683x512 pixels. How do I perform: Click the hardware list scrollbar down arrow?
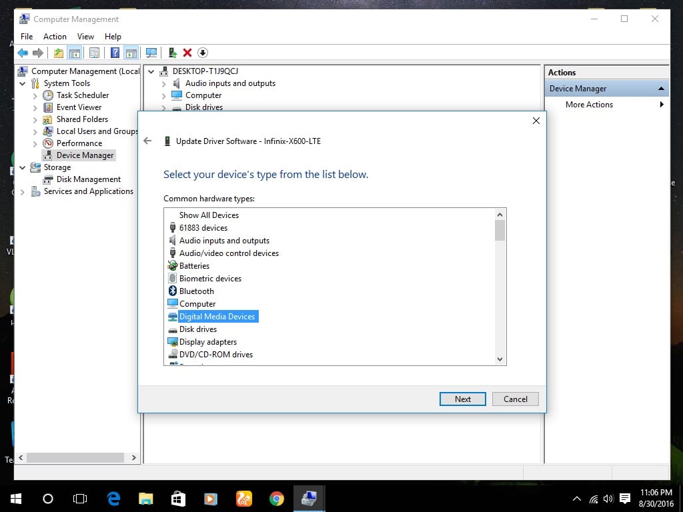click(500, 359)
